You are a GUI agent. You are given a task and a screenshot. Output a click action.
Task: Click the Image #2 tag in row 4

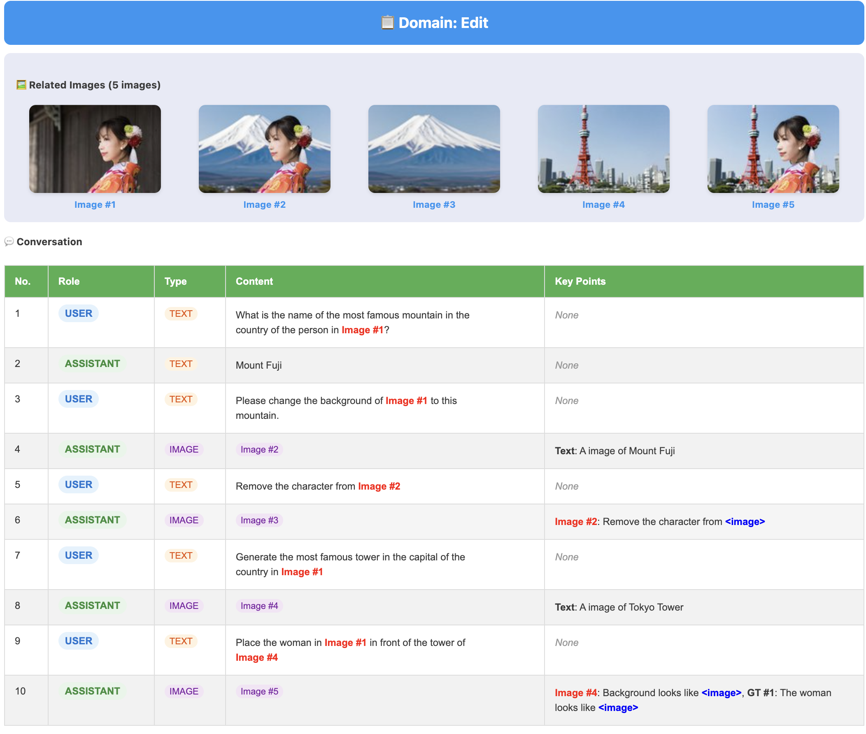coord(259,449)
